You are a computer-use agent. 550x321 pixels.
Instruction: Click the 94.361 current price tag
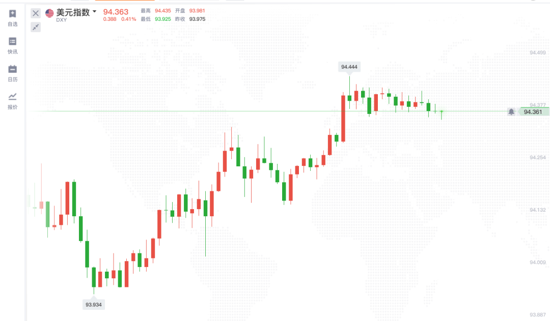(533, 112)
